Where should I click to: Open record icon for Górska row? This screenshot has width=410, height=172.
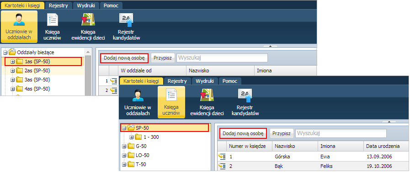coord(222,157)
